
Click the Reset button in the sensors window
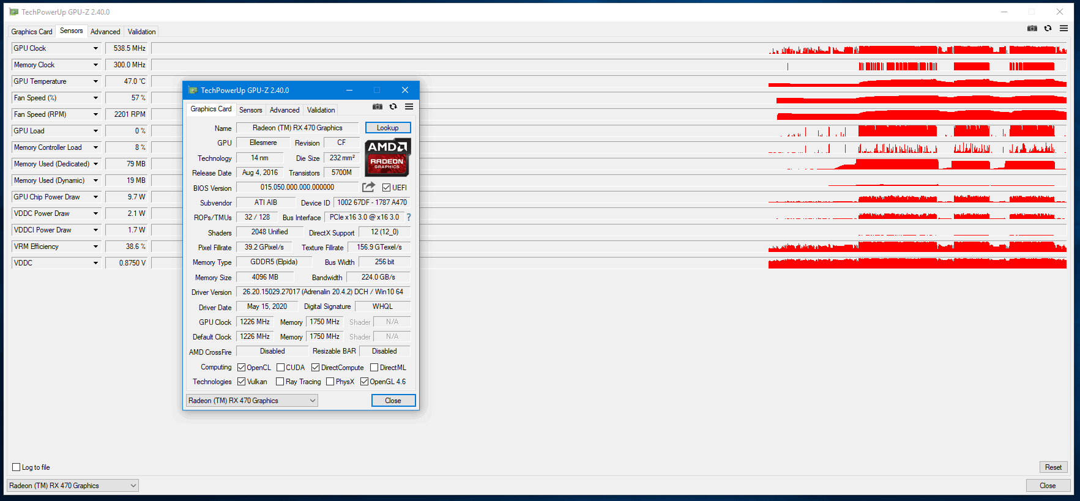[x=1053, y=467]
